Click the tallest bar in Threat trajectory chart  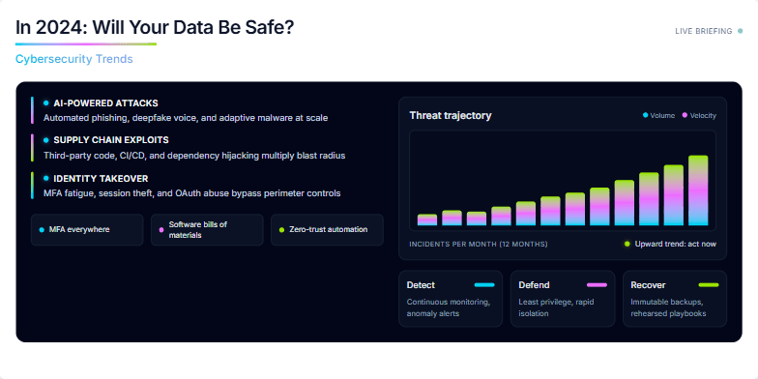tap(698, 190)
